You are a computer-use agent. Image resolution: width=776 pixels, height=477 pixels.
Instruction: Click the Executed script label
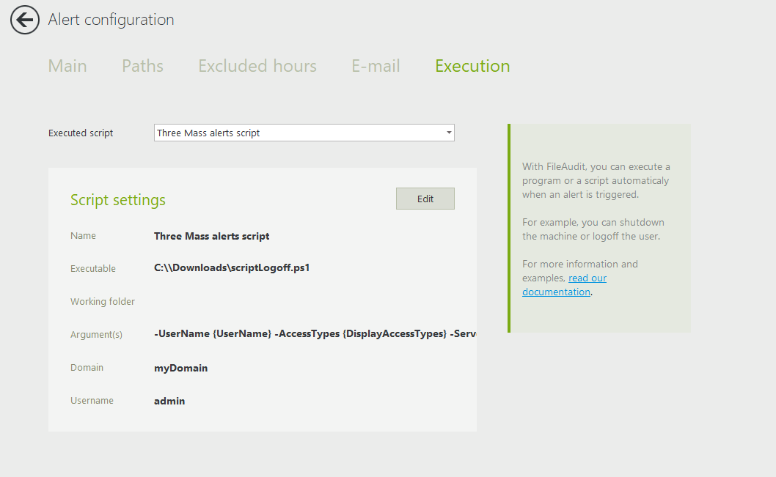(81, 133)
